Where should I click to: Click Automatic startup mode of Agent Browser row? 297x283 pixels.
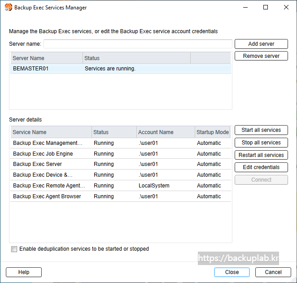point(209,196)
